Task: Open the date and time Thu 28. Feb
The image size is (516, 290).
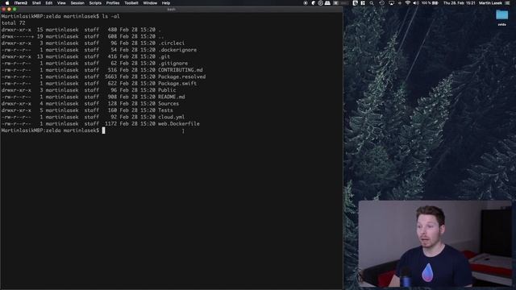Action: pos(460,3)
